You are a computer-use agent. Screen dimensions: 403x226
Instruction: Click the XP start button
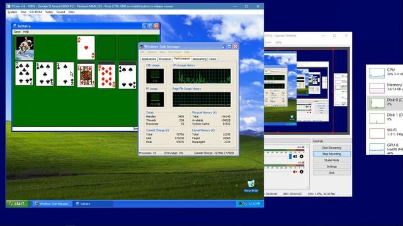click(18, 203)
